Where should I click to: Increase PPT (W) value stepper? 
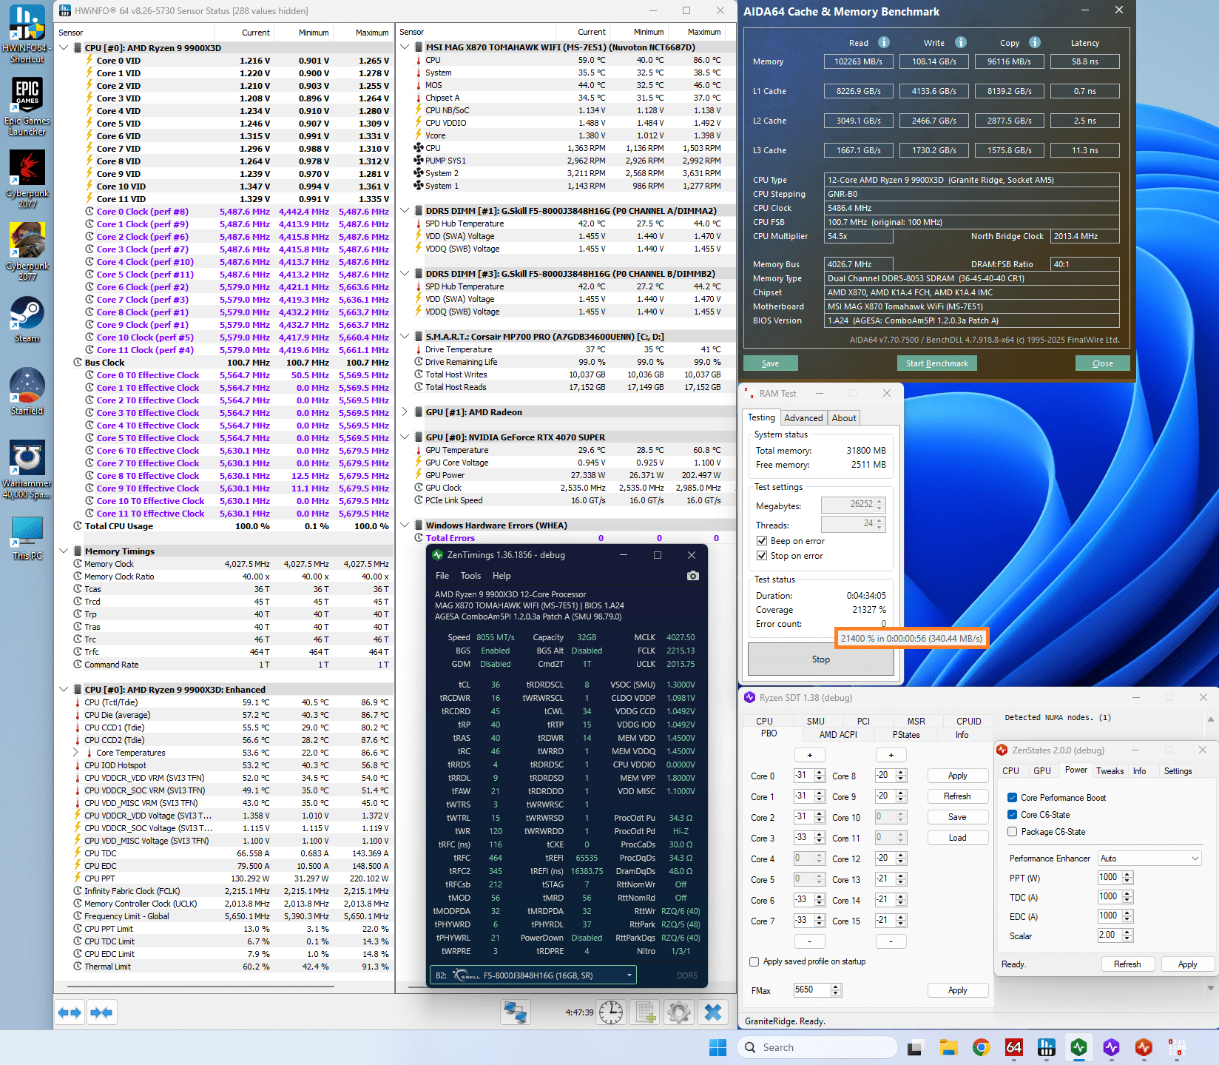point(1127,875)
